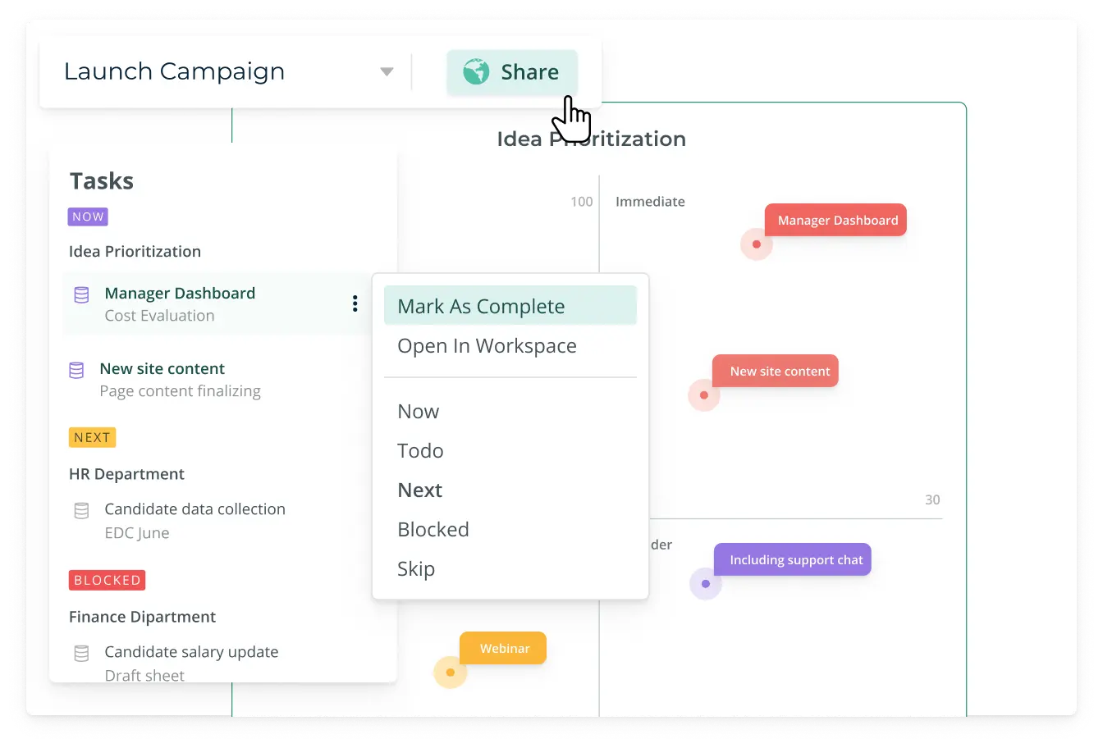
Task: Choose Skip in the context menu
Action: 416,569
